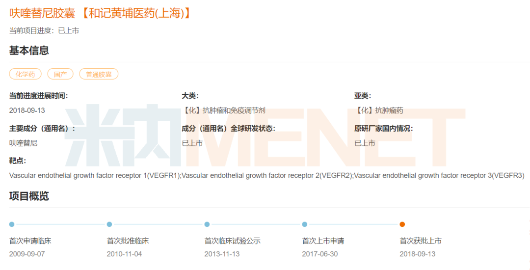
Task: Click the orange dot for 首次获批上市
Action: pyautogui.click(x=402, y=224)
